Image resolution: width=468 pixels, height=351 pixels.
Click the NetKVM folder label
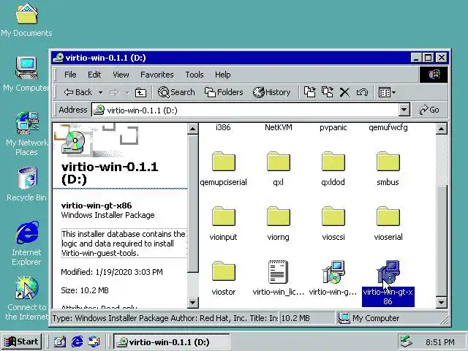278,127
